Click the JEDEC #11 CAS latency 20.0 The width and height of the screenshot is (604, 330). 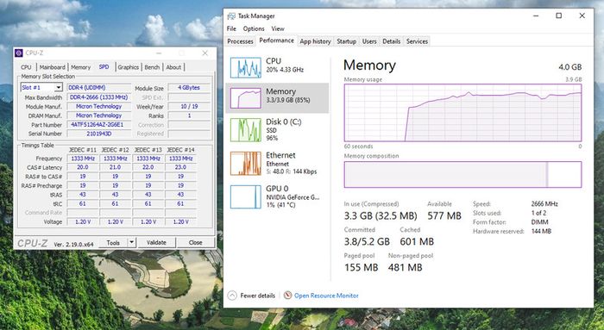83,167
